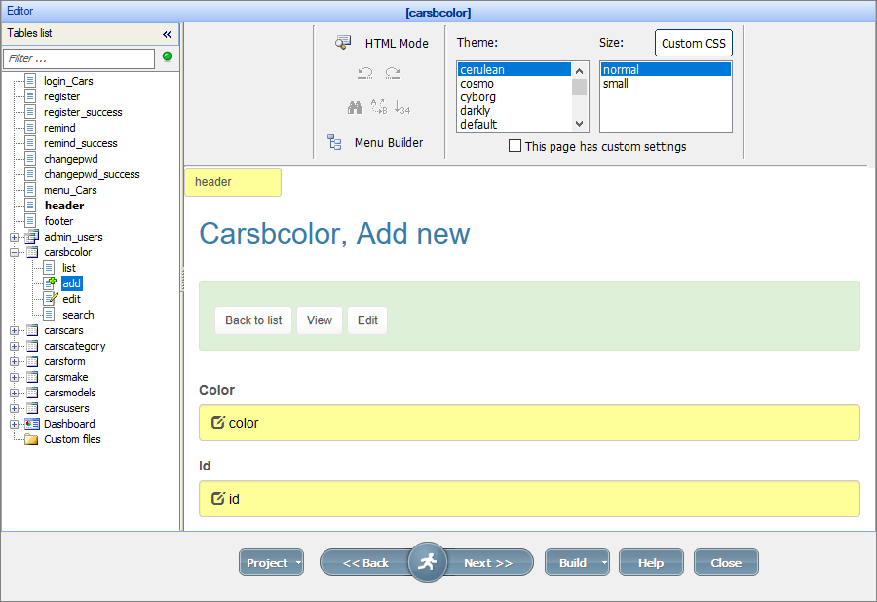Collapse the carsbcolor table node
Viewport: 877px width, 602px height.
coord(15,252)
